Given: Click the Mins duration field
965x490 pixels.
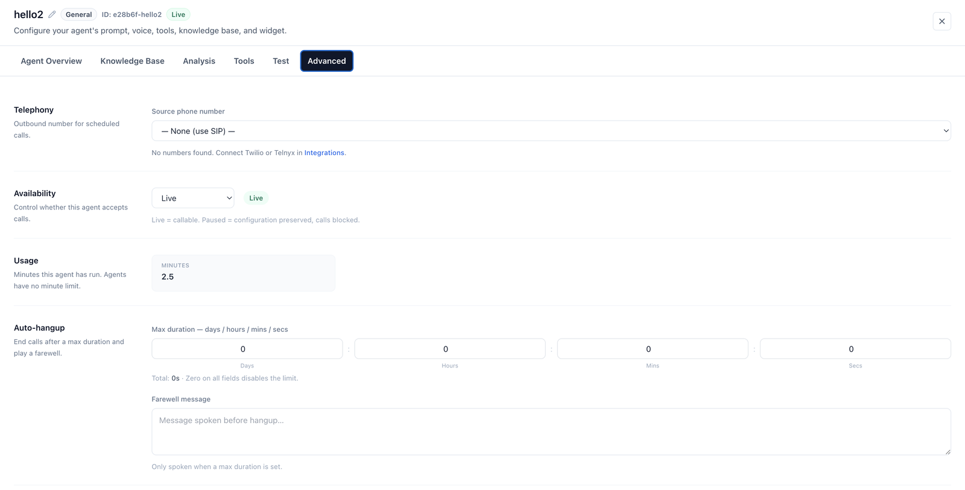Looking at the screenshot, I should (x=653, y=349).
